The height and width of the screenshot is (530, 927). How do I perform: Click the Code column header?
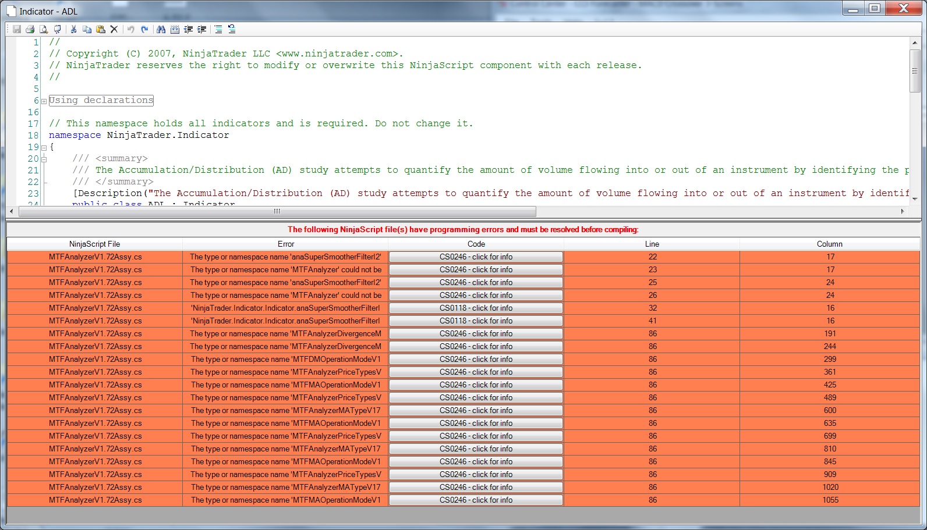click(x=476, y=244)
